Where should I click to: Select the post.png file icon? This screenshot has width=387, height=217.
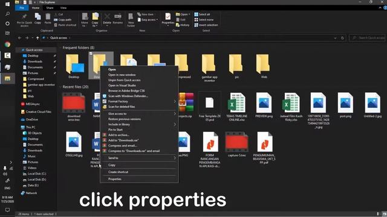pyautogui.click(x=345, y=103)
